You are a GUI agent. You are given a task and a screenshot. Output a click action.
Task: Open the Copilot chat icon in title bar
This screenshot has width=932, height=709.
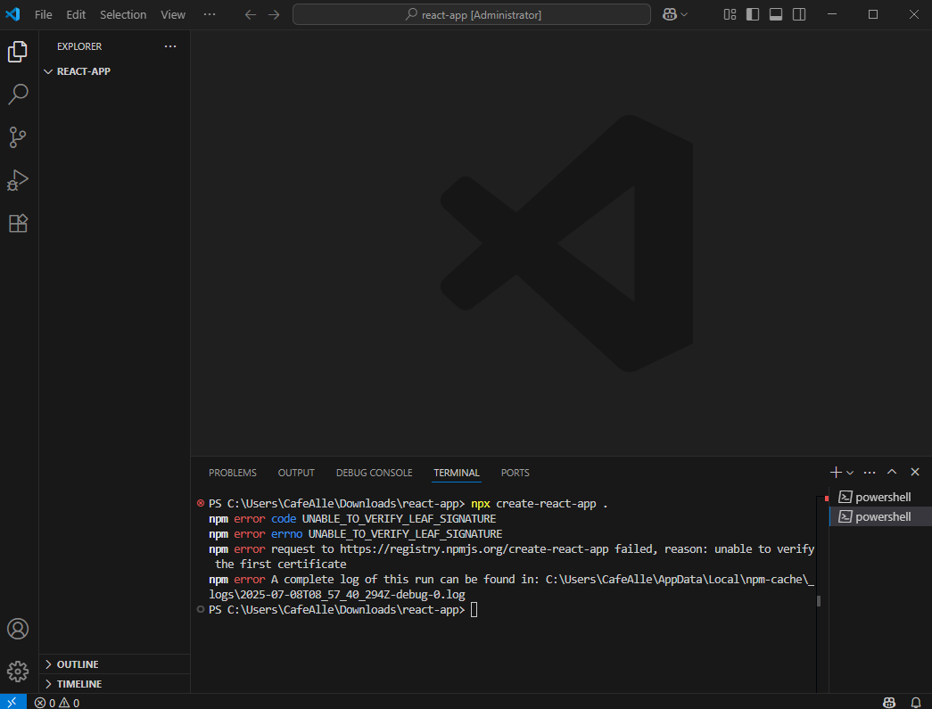pos(669,15)
